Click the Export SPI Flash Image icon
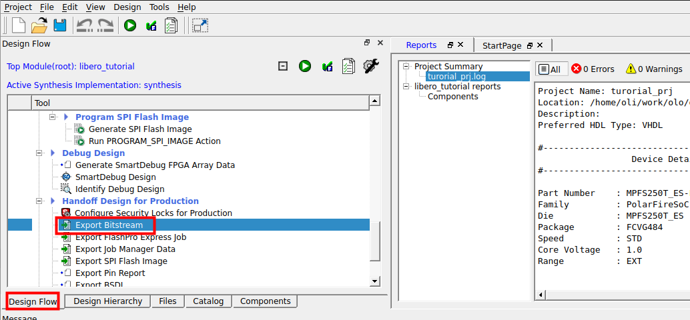Image resolution: width=690 pixels, height=320 pixels. tap(66, 261)
